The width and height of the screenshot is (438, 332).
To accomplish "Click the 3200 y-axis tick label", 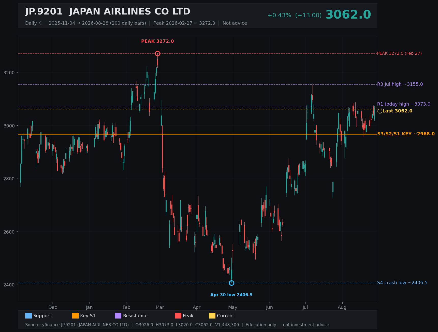I will click(x=9, y=73).
